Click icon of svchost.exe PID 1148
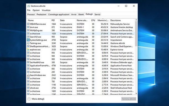This screenshot has height=106, width=169. click(x=28, y=85)
